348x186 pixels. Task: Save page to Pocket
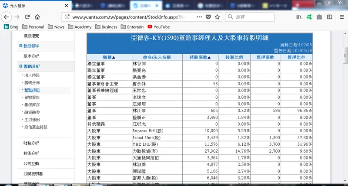208,17
